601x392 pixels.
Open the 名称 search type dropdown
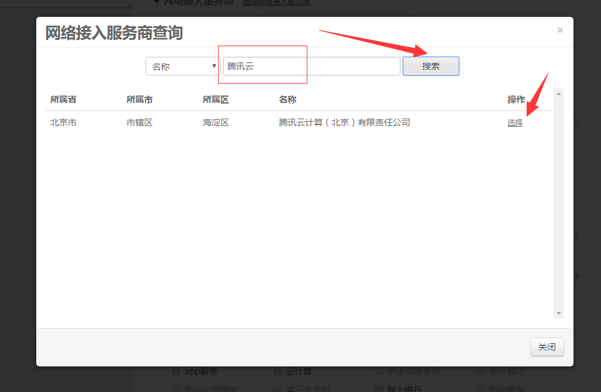tap(182, 66)
